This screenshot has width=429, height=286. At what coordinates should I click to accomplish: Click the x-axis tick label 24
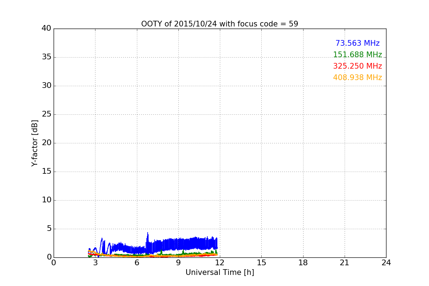point(386,262)
